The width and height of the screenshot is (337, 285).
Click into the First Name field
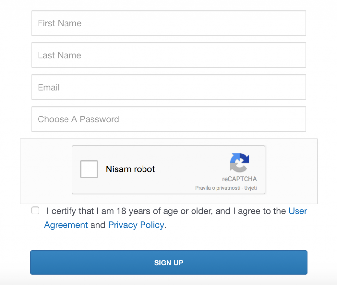[169, 23]
